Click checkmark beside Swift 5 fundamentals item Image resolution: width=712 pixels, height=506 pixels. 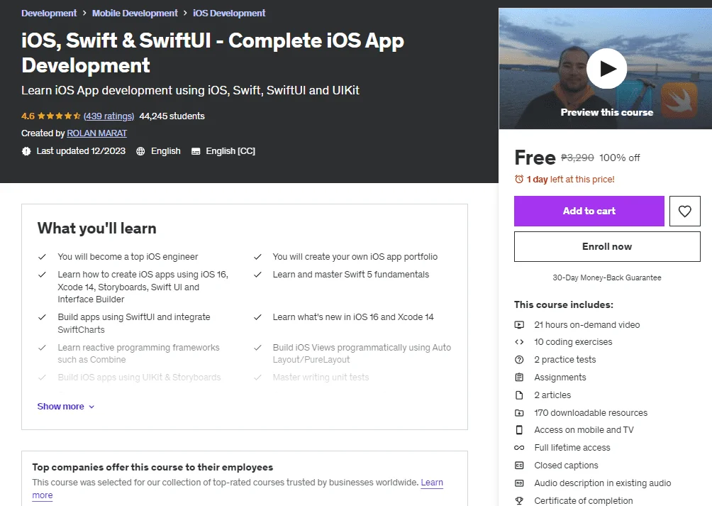257,275
